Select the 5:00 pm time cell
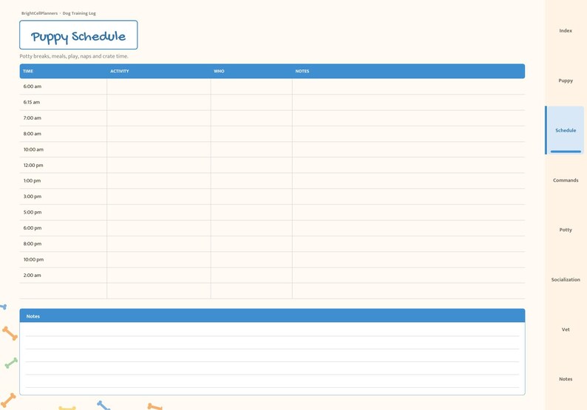 [64, 212]
